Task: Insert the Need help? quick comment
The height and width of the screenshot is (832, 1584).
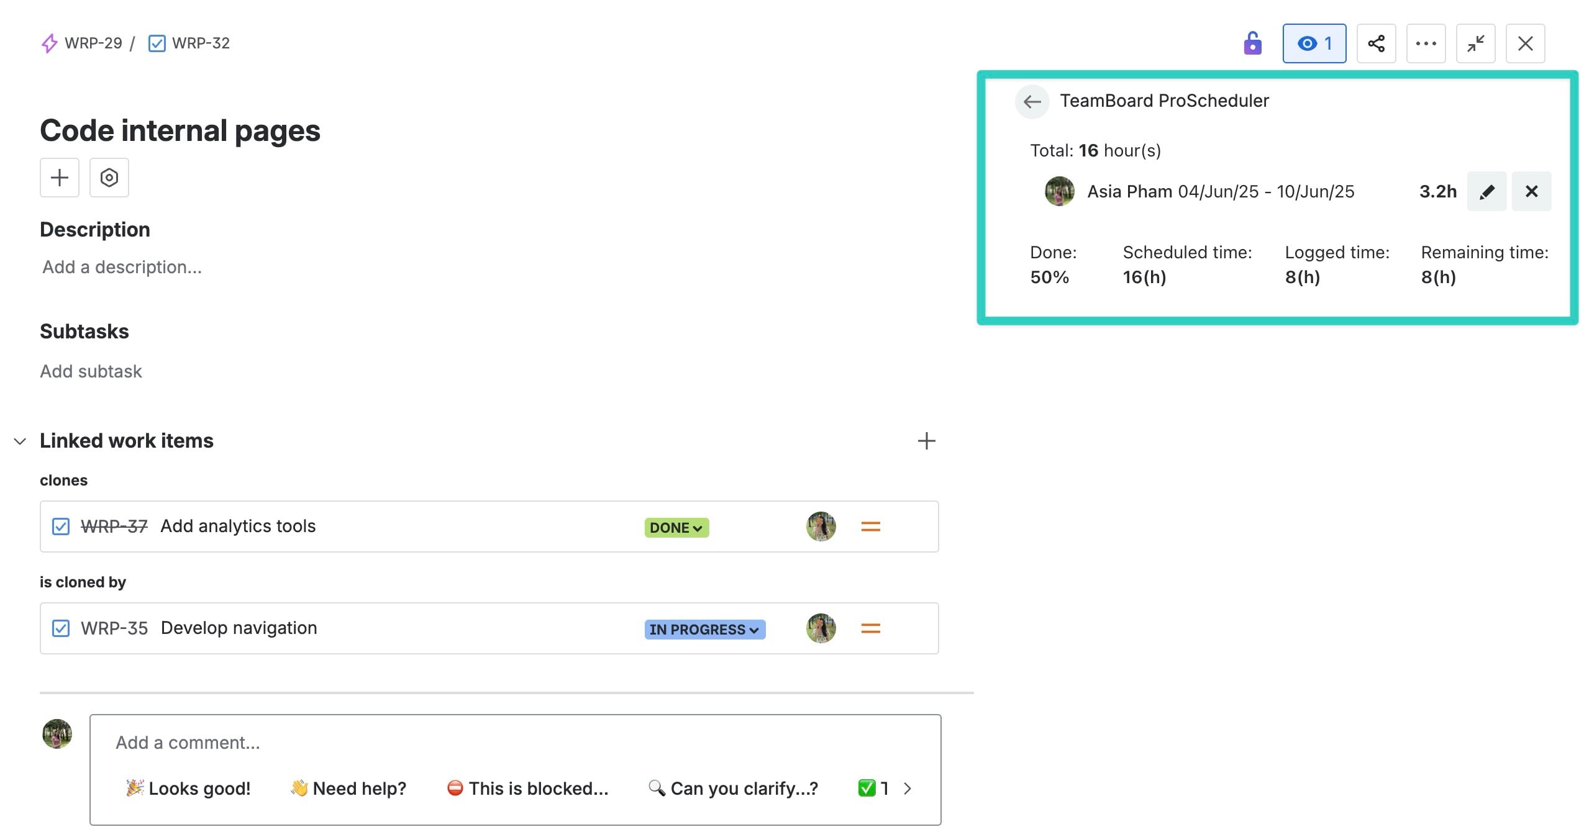Action: [348, 789]
